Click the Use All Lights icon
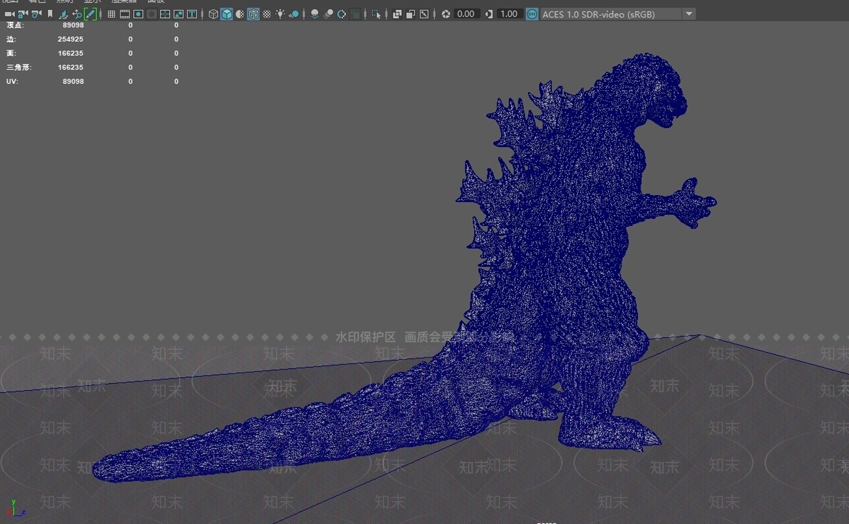 (x=280, y=14)
